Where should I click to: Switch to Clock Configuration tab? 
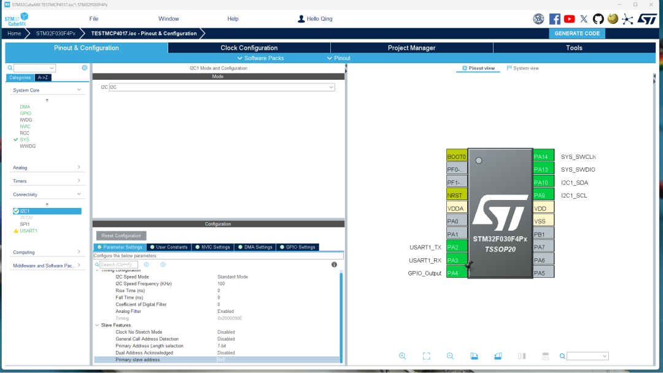tap(249, 48)
